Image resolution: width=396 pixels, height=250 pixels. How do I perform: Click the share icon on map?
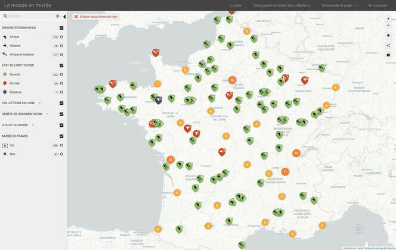tap(388, 45)
